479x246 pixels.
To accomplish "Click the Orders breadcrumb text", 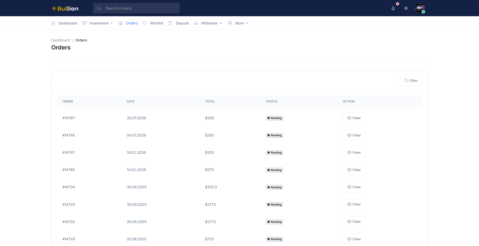I will point(81,40).
